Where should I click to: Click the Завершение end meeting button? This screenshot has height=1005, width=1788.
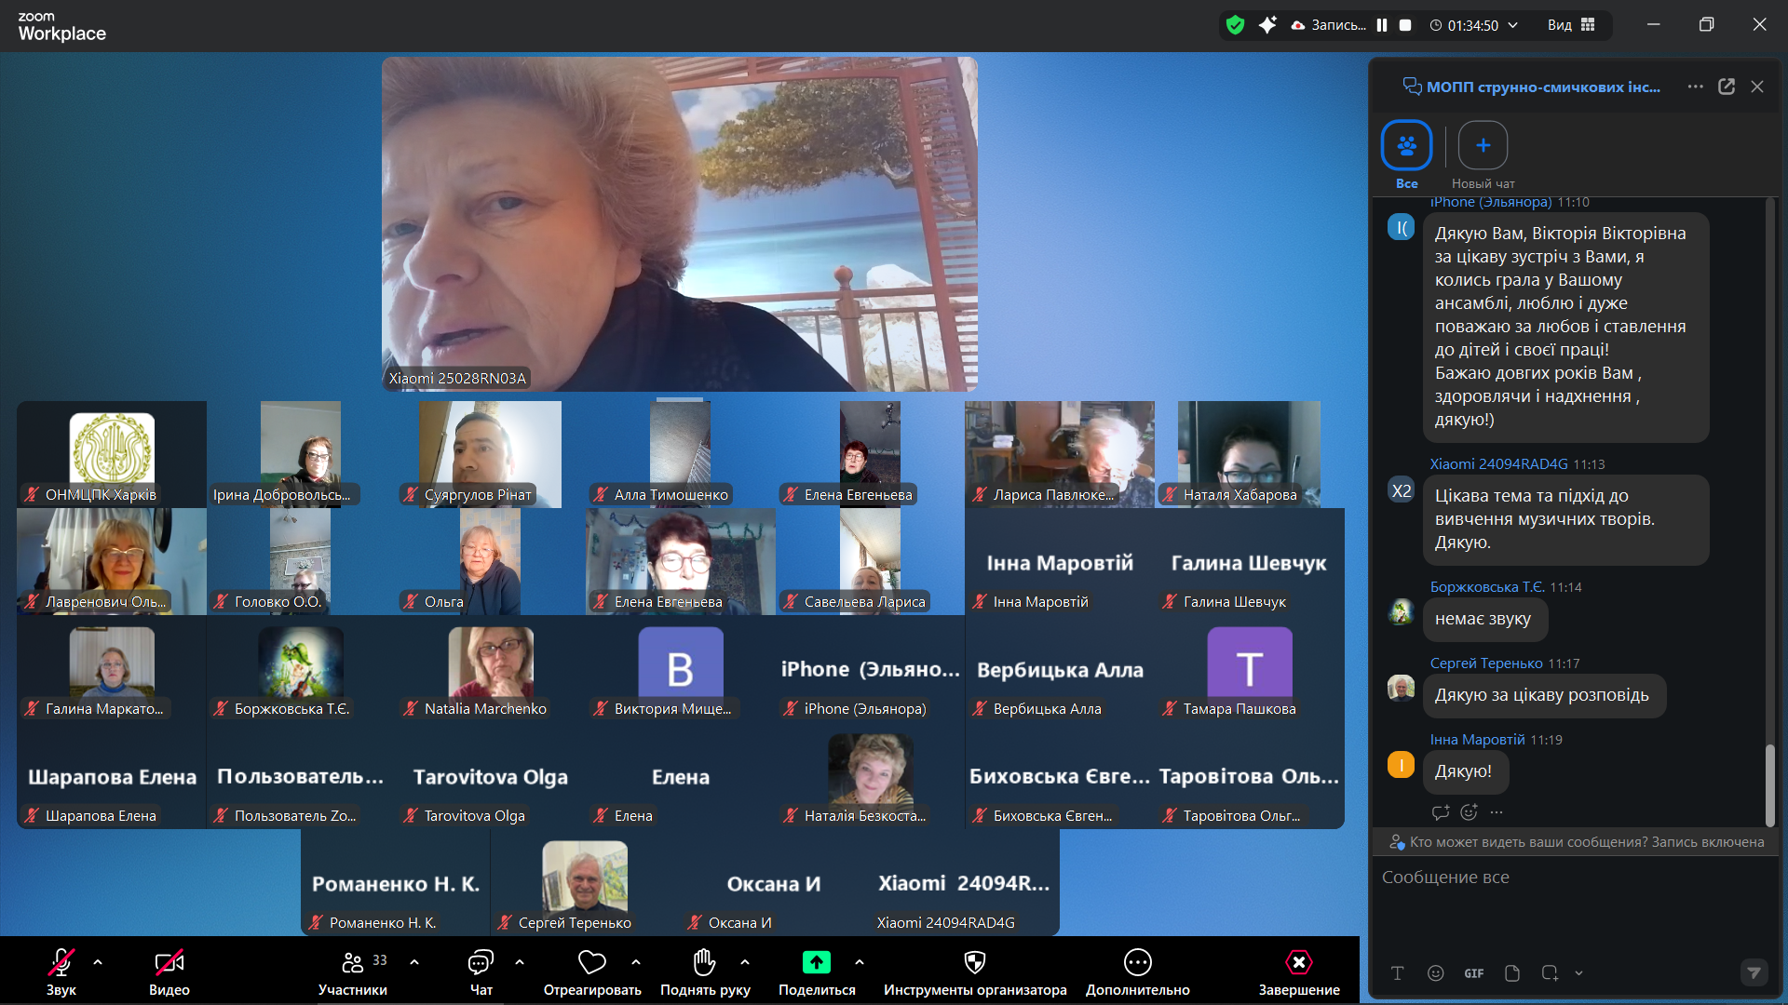coord(1298,962)
